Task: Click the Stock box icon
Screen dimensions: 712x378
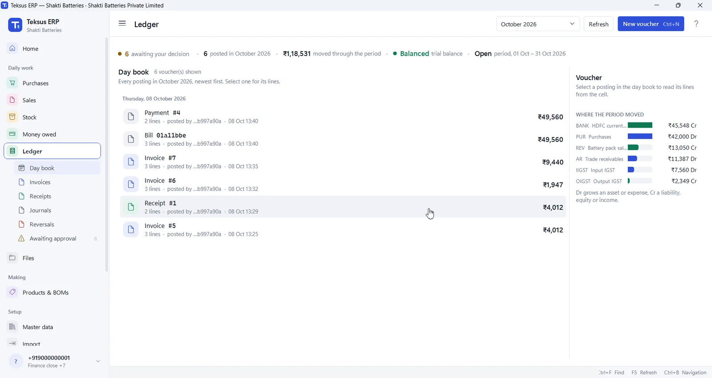Action: coord(12,117)
